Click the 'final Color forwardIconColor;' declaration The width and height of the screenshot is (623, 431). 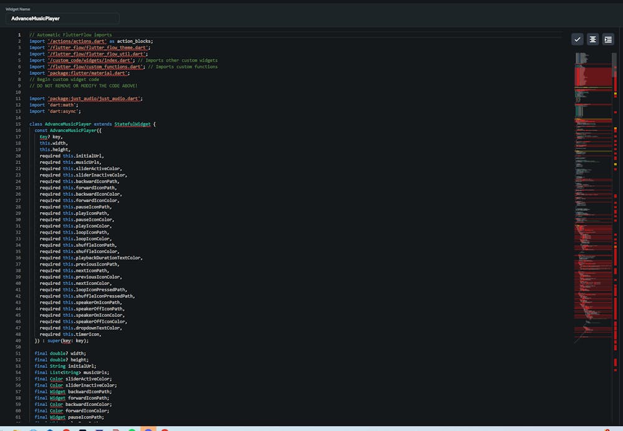click(72, 410)
